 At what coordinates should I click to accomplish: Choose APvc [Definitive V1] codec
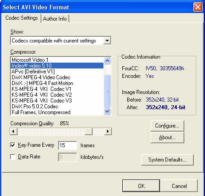(57, 72)
